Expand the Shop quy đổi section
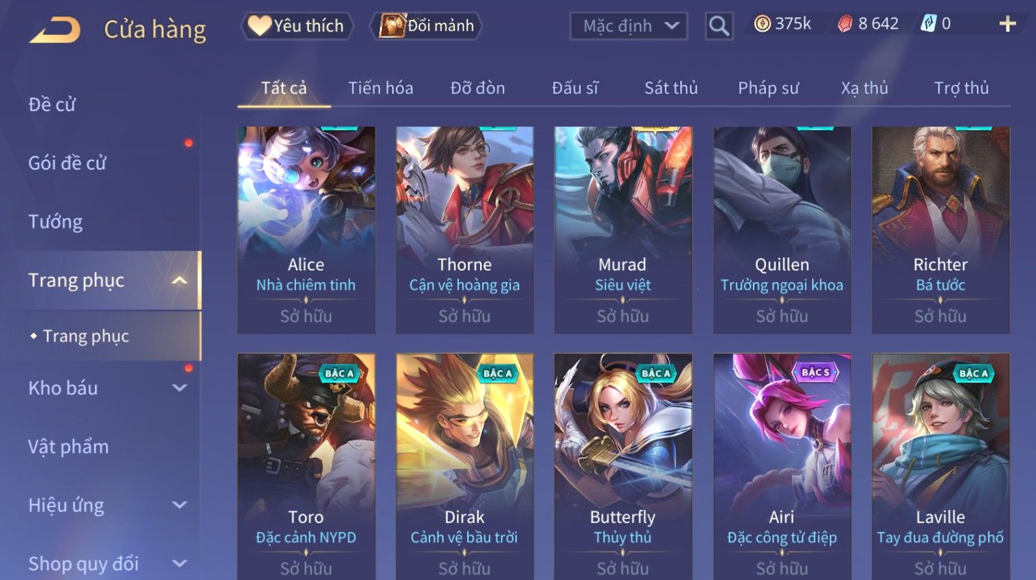Screen dimensions: 1036x580 point(179,564)
